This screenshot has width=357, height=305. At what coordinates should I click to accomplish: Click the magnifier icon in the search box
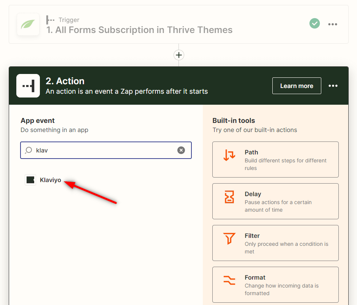coord(28,150)
